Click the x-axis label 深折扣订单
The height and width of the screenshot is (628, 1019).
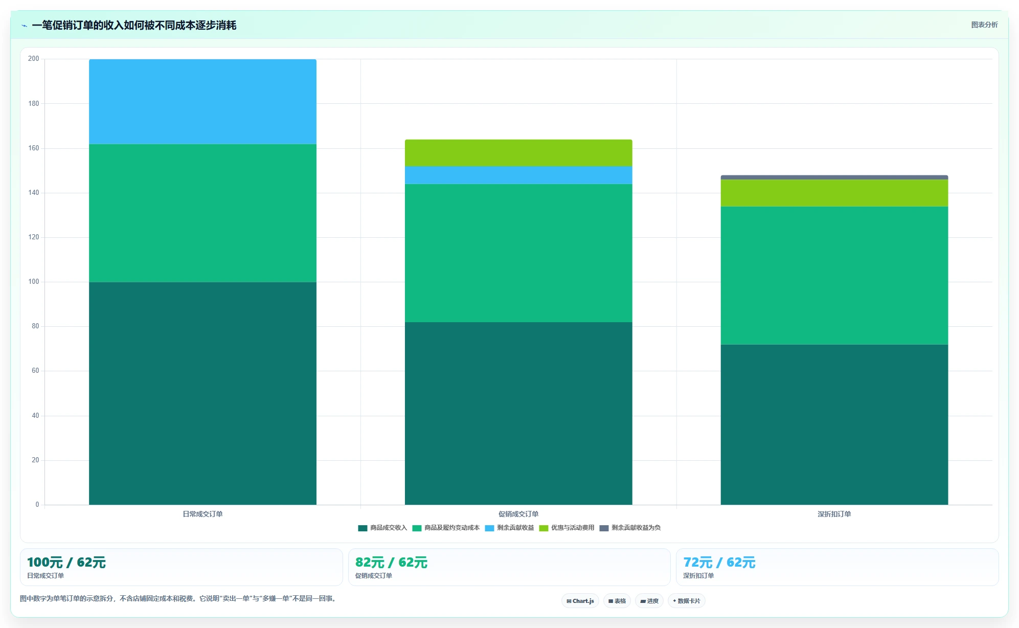click(834, 514)
